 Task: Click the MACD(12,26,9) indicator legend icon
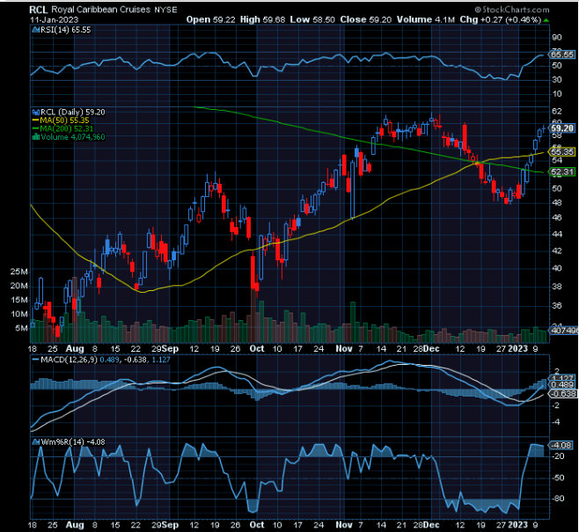[x=34, y=360]
